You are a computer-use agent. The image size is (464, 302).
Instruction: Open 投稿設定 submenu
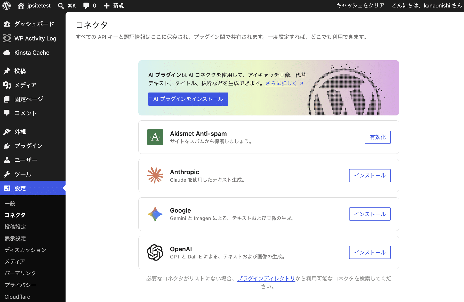(x=15, y=227)
